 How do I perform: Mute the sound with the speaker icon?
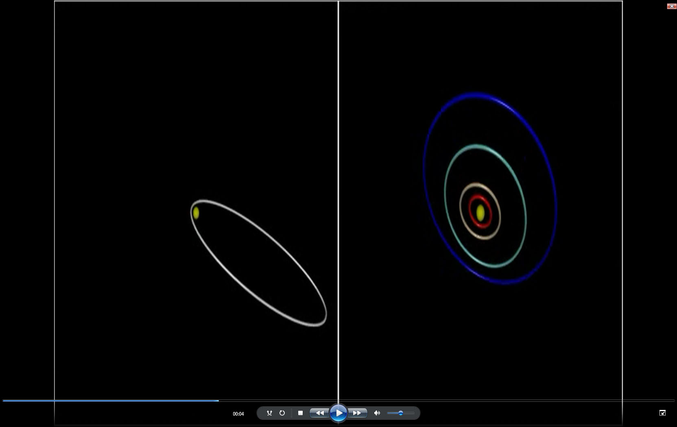(377, 413)
